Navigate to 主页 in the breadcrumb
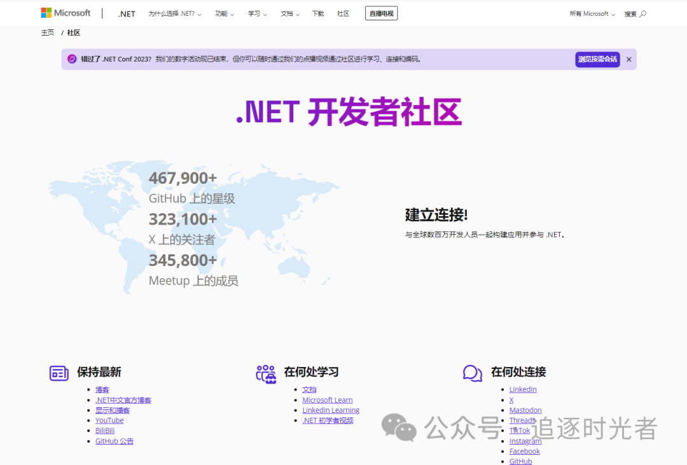The width and height of the screenshot is (687, 465). click(x=48, y=32)
